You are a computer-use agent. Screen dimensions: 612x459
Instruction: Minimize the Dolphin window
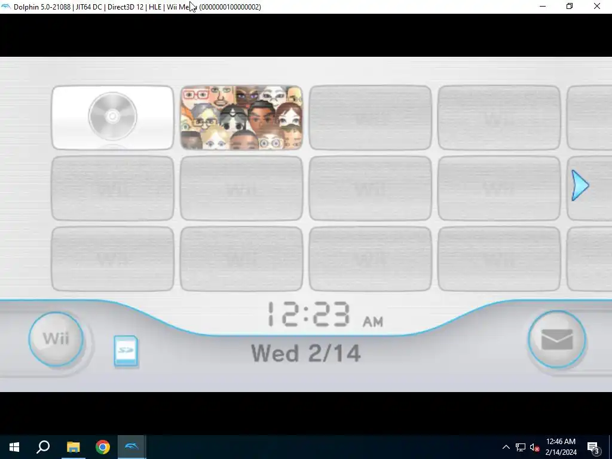pyautogui.click(x=543, y=6)
